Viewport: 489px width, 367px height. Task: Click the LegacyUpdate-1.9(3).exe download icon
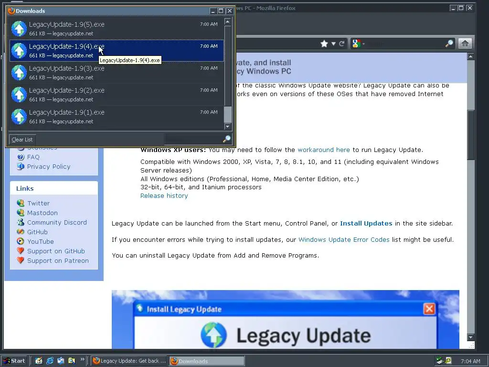tap(19, 73)
